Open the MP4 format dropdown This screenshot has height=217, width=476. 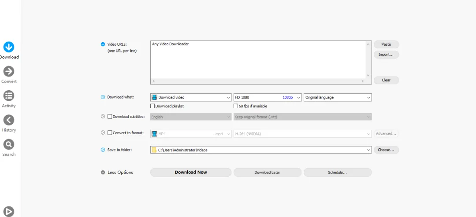tap(191, 134)
